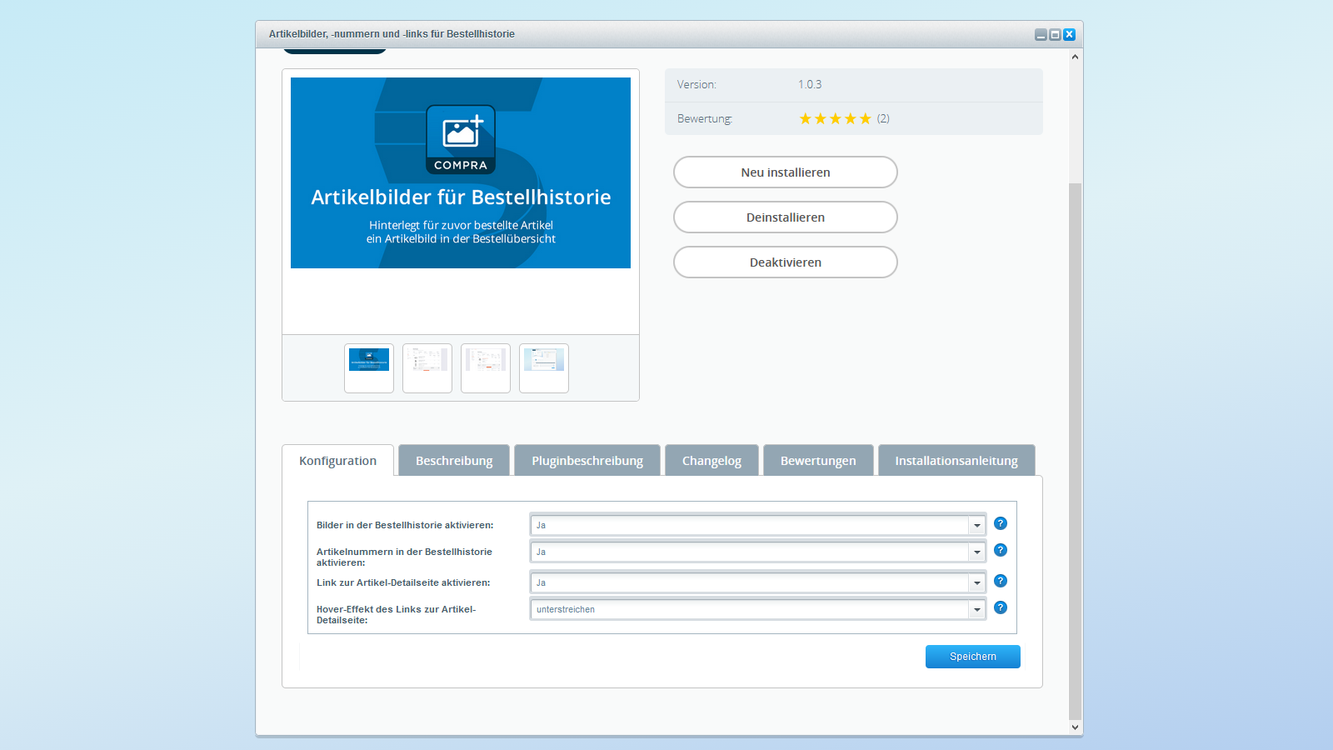Click scrollbar up arrow
Screen dimensions: 1333x750
tap(1075, 57)
